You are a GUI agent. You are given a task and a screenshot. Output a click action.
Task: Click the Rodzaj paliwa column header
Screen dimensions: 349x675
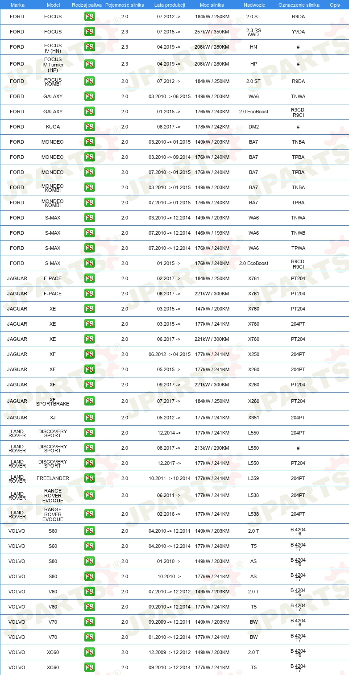point(87,4)
